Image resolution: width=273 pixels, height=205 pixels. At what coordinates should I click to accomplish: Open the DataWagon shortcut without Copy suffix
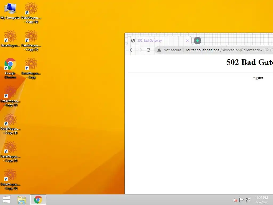coord(10,39)
